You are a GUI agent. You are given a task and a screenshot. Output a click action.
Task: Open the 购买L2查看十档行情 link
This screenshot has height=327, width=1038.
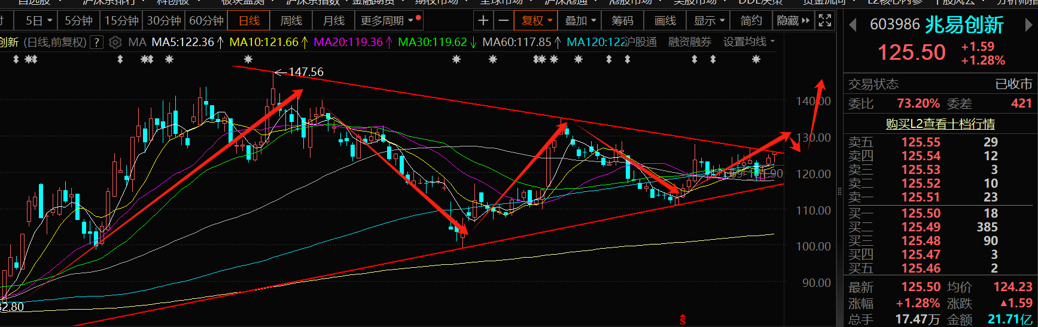[940, 124]
